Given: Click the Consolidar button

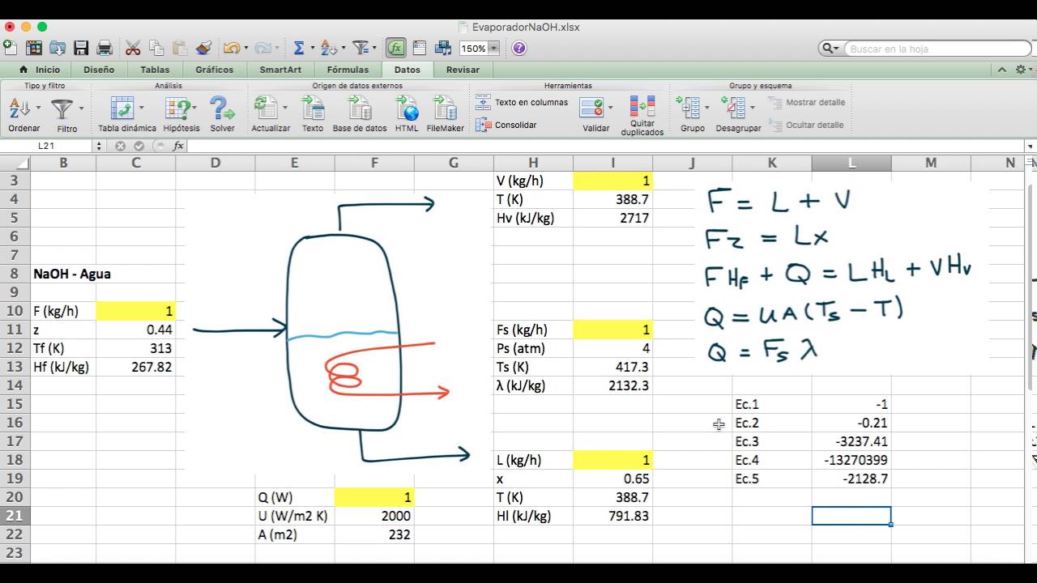Looking at the screenshot, I should point(506,125).
